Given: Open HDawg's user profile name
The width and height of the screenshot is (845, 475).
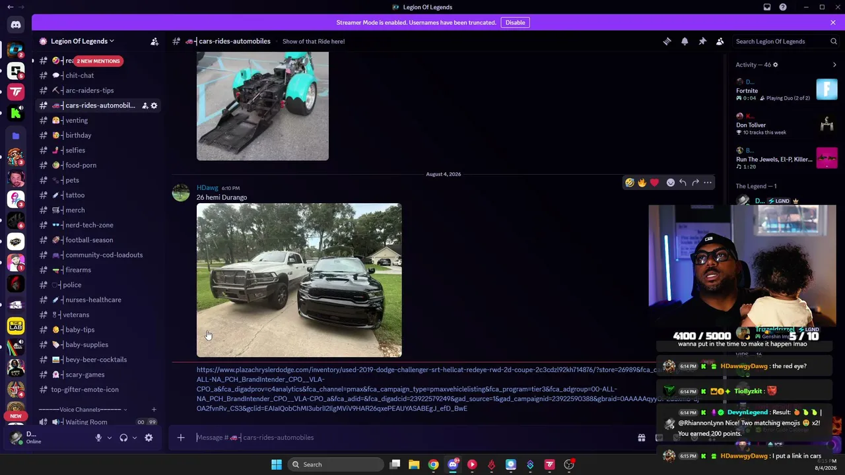Looking at the screenshot, I should [x=207, y=188].
